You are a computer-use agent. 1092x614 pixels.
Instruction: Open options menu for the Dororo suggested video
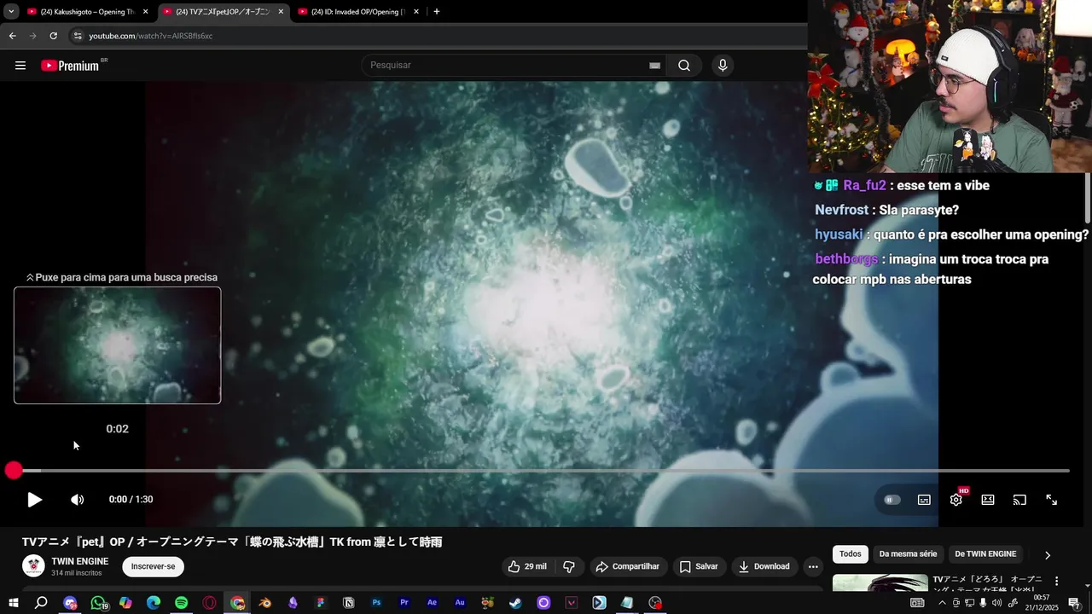click(x=1056, y=581)
